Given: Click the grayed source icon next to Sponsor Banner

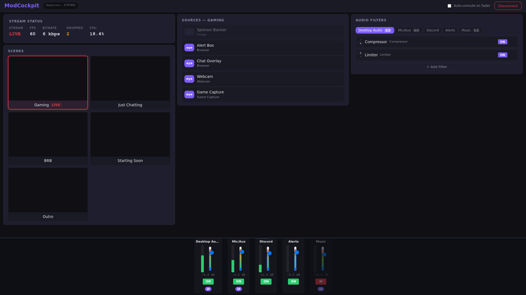Looking at the screenshot, I should point(189,32).
